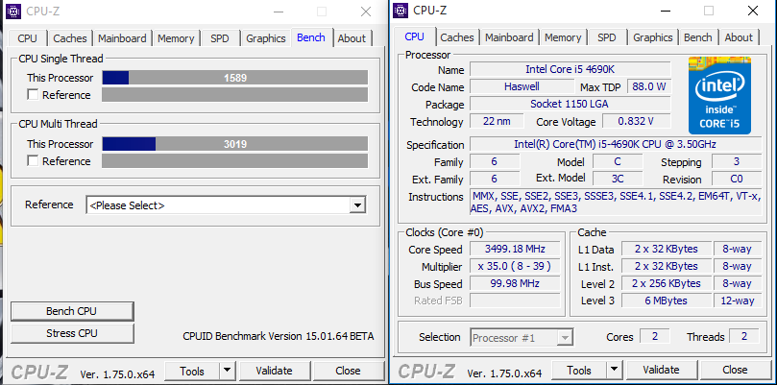
Task: Open Graphics tab in left Bench window
Action: tap(266, 38)
